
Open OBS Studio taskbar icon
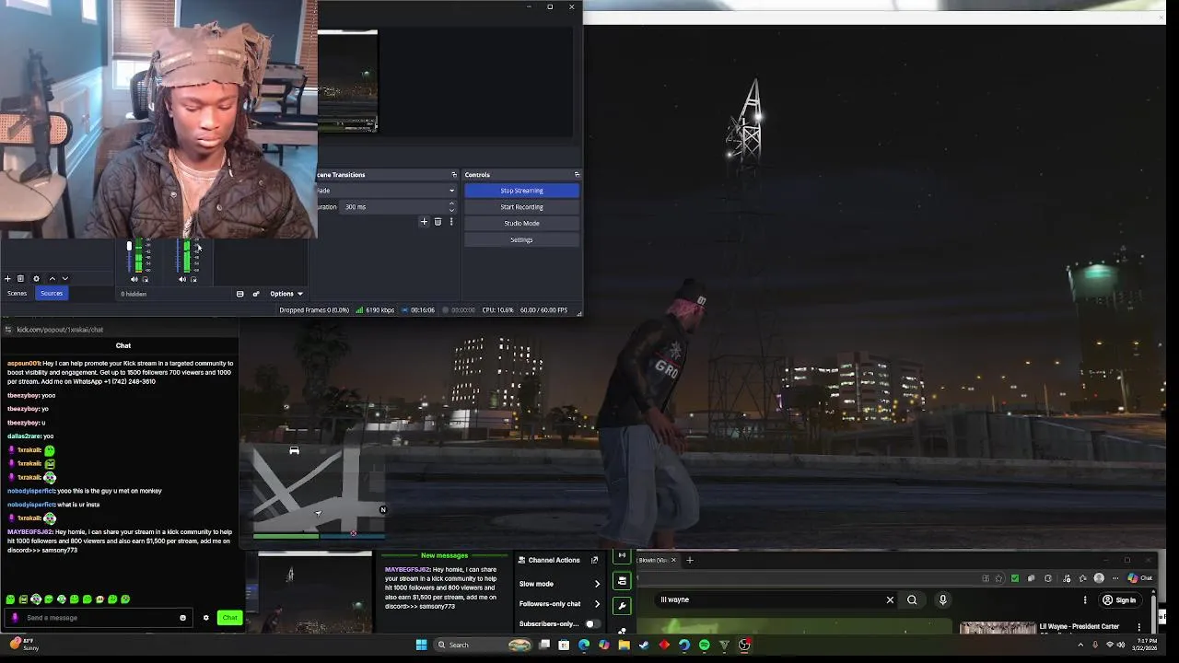(x=744, y=646)
